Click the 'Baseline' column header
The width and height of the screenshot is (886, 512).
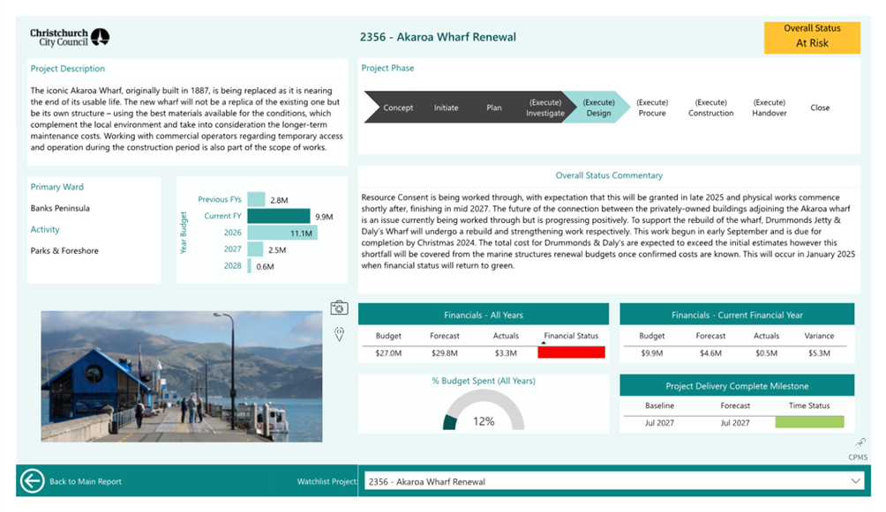point(659,405)
